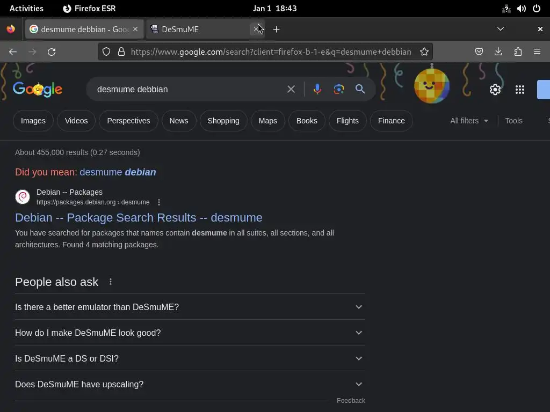Go back using the back arrow
Image resolution: width=550 pixels, height=412 pixels.
point(13,52)
